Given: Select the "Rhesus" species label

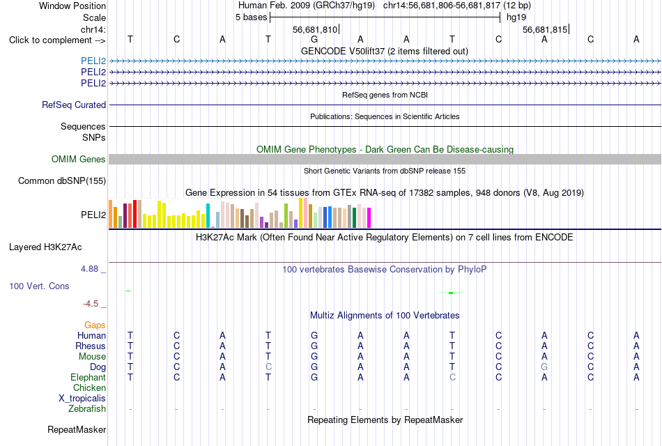Looking at the screenshot, I should (x=91, y=346).
